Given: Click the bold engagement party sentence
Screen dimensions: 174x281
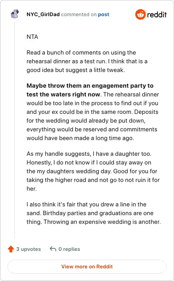Looking at the screenshot, I should [90, 90].
